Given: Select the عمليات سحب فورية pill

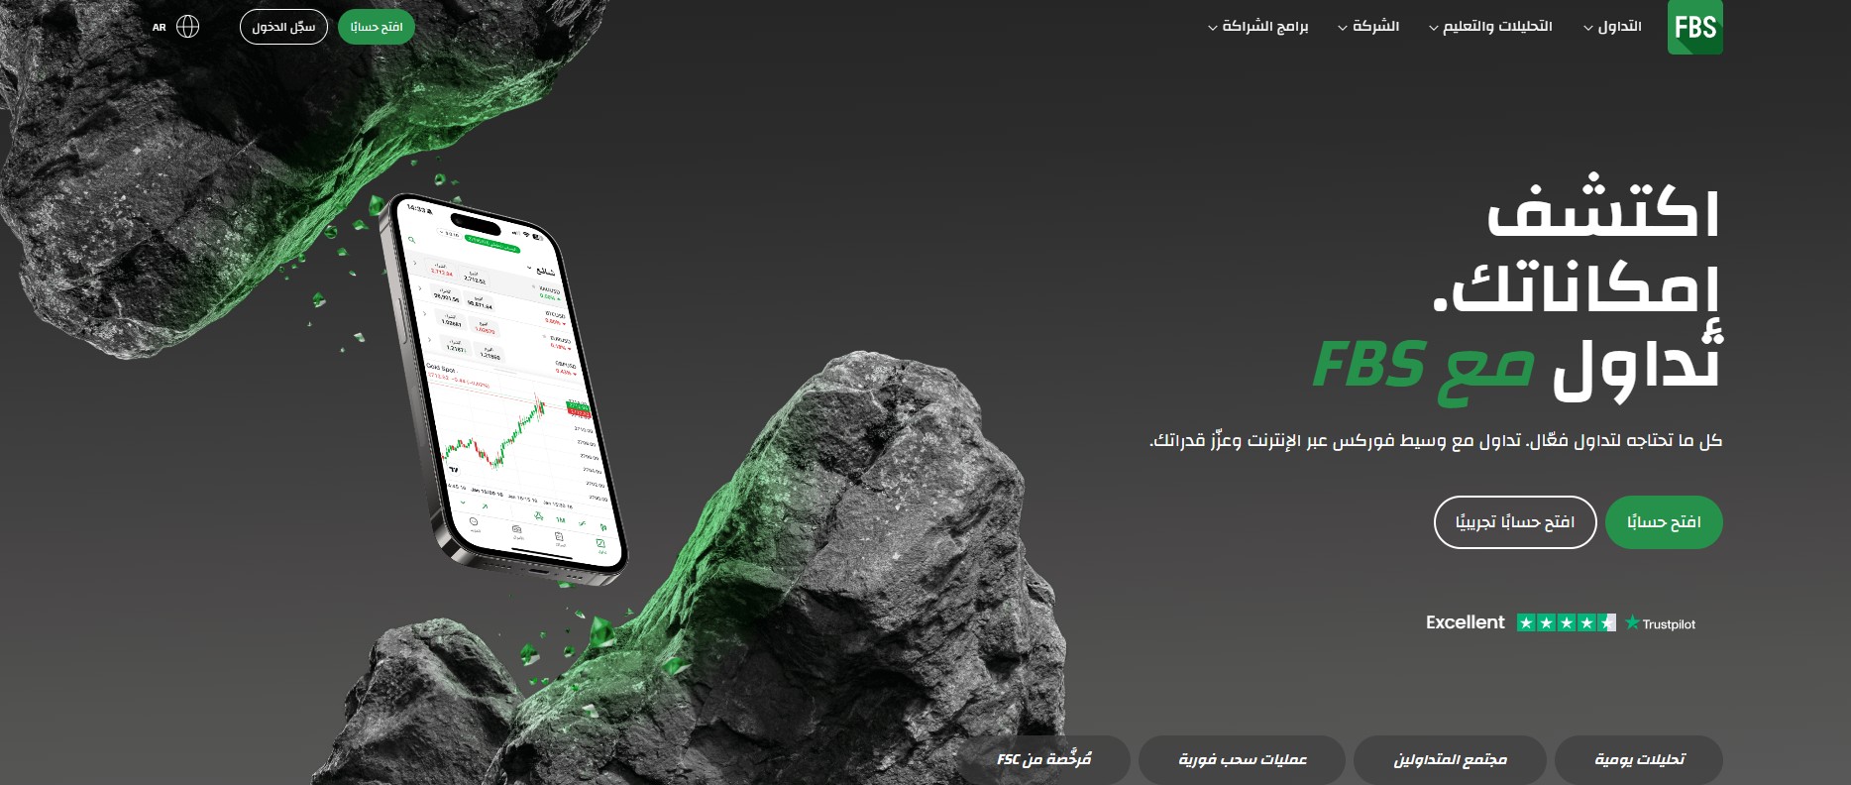Looking at the screenshot, I should 1242,760.
